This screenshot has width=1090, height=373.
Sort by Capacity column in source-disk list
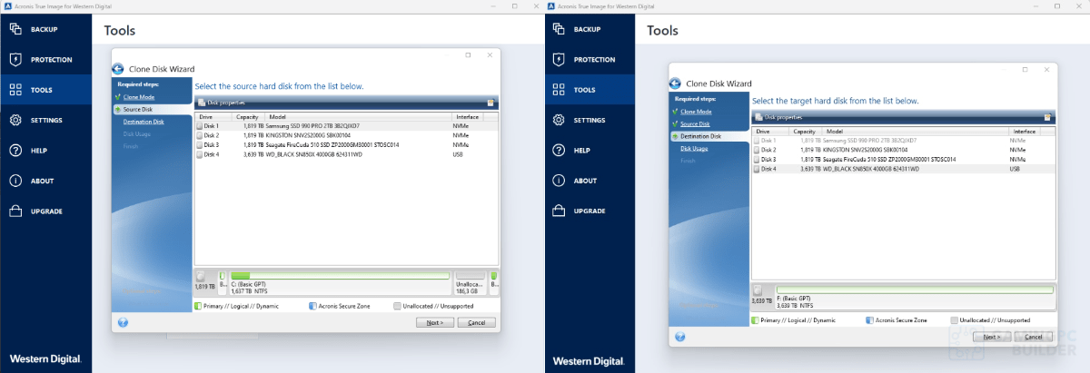(x=248, y=117)
